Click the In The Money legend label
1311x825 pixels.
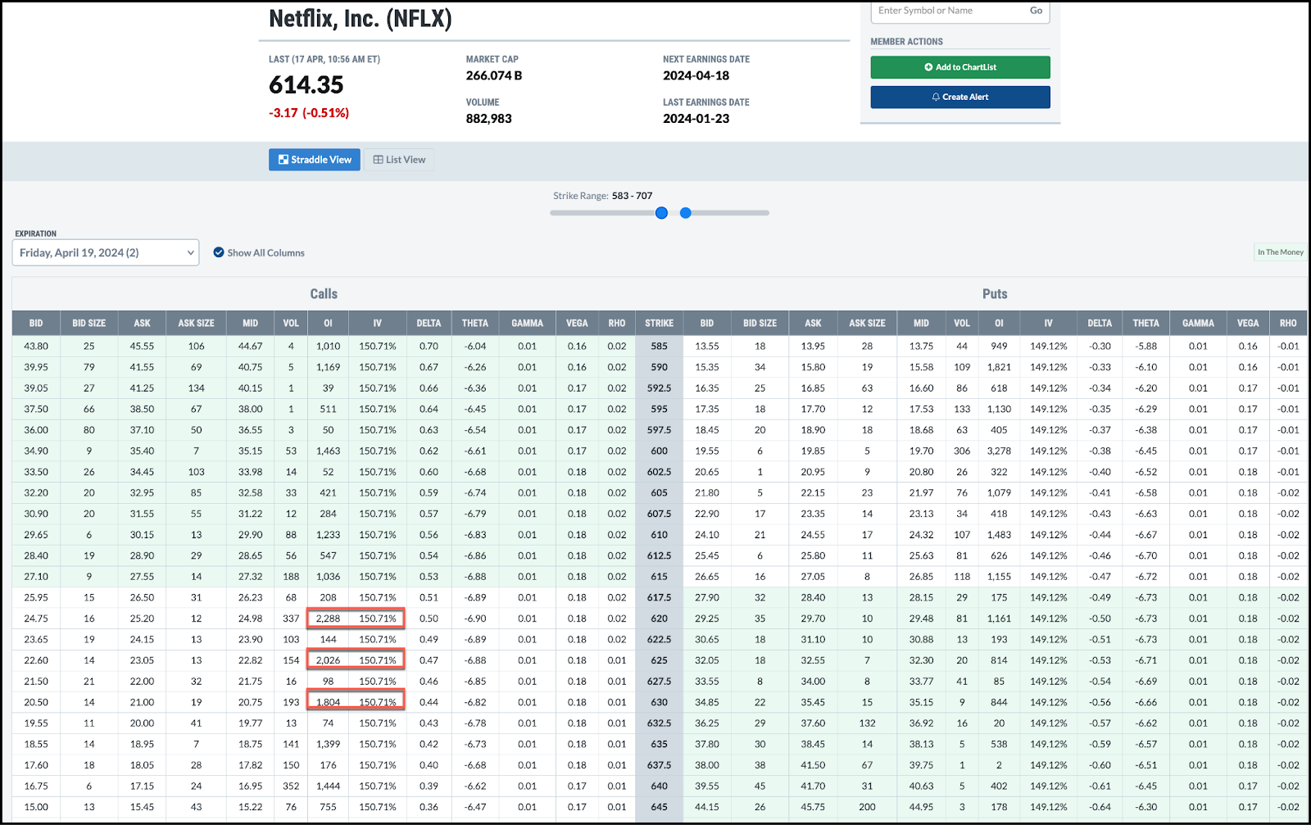tap(1281, 252)
